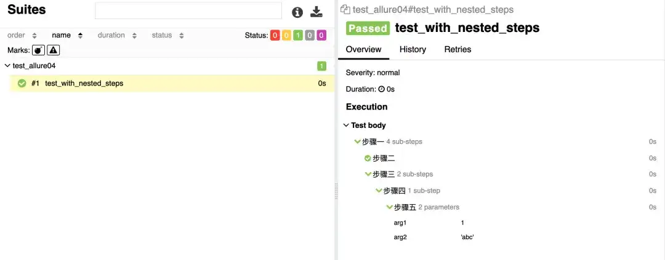
Task: Toggle the flaky bomb mark filter
Action: pos(39,50)
